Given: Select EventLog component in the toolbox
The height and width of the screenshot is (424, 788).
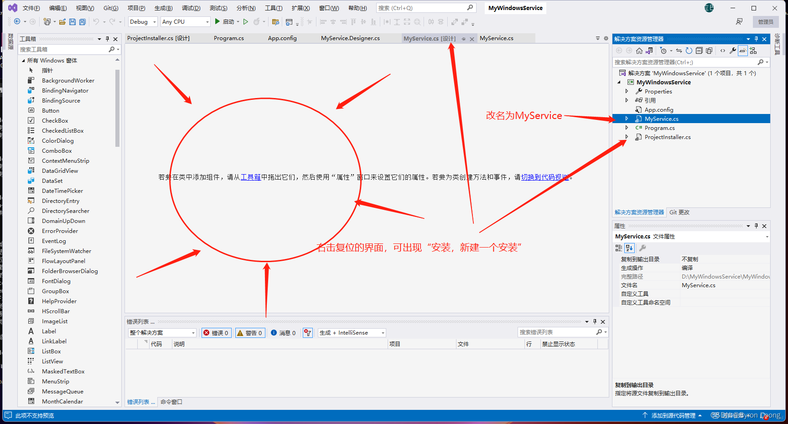Looking at the screenshot, I should pos(54,241).
